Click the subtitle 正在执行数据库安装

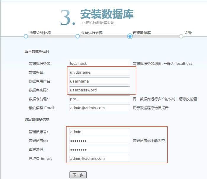98,23
